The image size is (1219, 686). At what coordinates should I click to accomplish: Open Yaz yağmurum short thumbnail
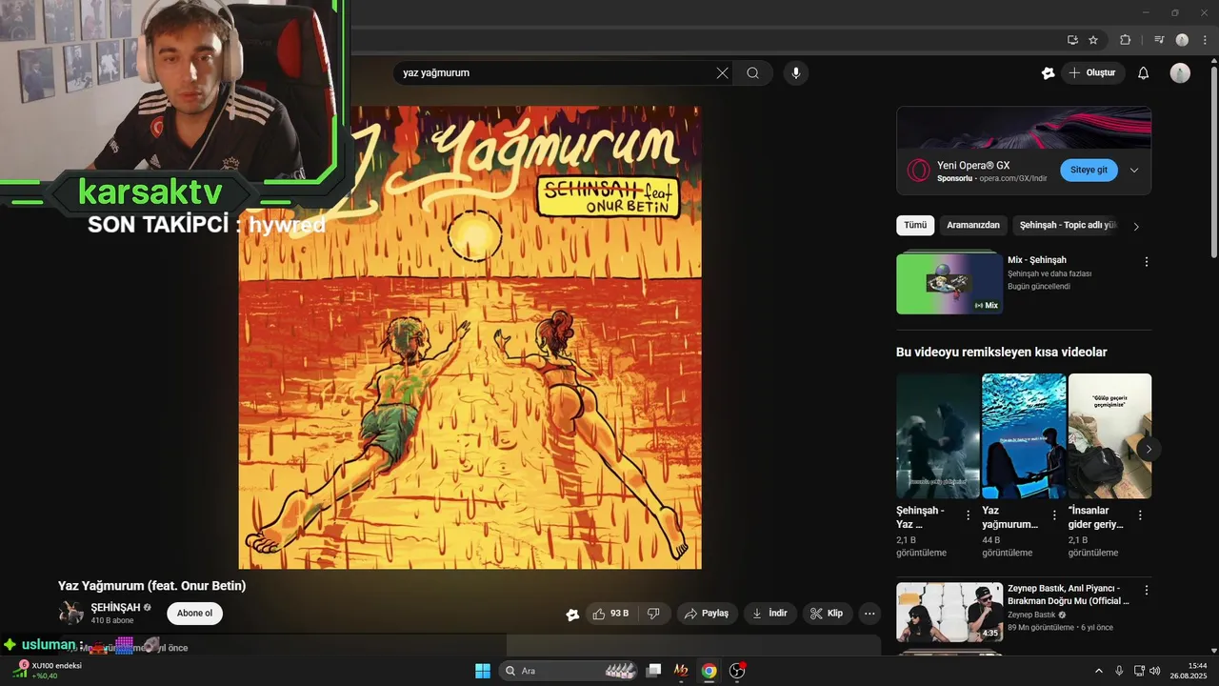(x=1024, y=435)
